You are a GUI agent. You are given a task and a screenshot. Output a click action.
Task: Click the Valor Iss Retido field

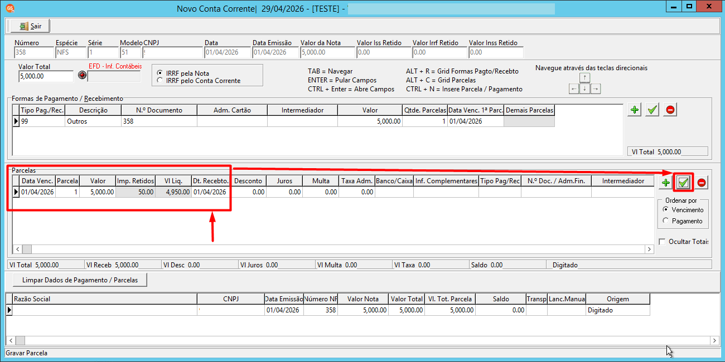coord(384,52)
